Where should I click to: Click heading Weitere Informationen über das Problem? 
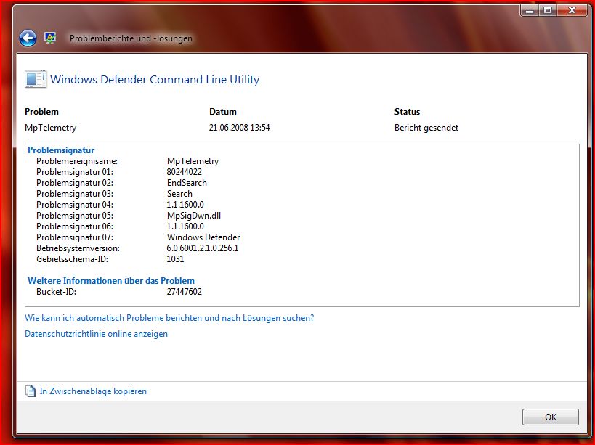click(111, 281)
